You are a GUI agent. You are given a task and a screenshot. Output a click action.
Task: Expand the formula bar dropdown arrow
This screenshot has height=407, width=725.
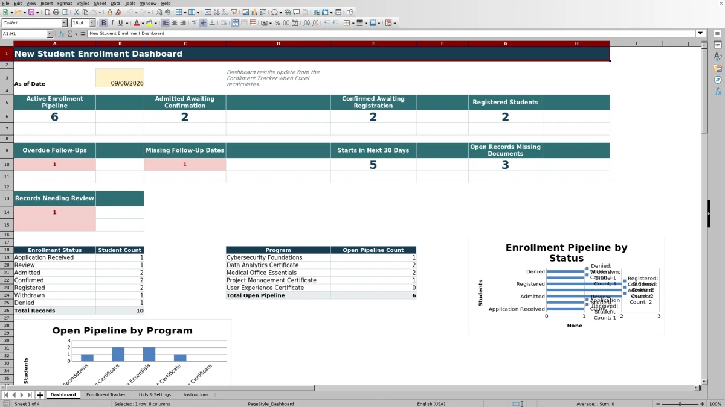pos(701,34)
